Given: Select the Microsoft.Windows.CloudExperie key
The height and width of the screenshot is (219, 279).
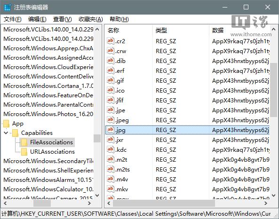Looking at the screenshot, I should point(48,67).
